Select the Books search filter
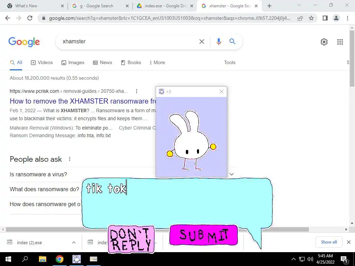 pos(131,63)
